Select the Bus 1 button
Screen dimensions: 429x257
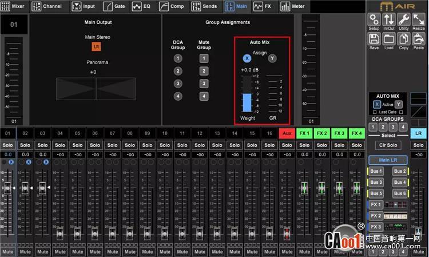(376, 171)
